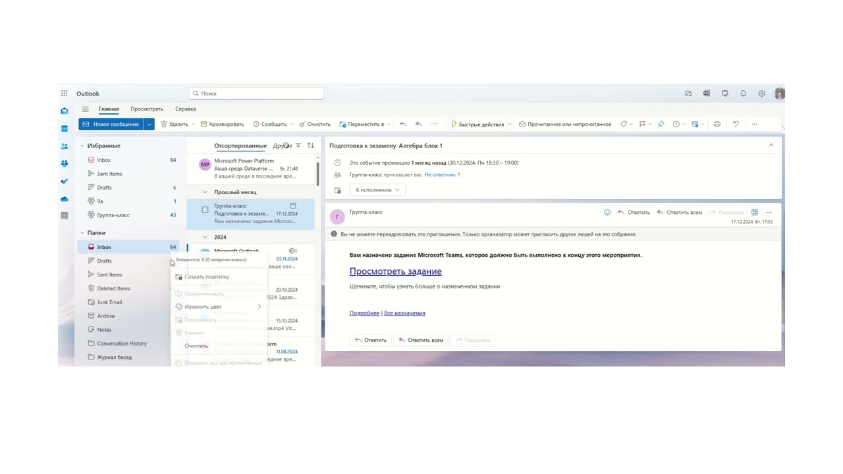
Task: Click the My Day icon in header
Action: (x=725, y=93)
